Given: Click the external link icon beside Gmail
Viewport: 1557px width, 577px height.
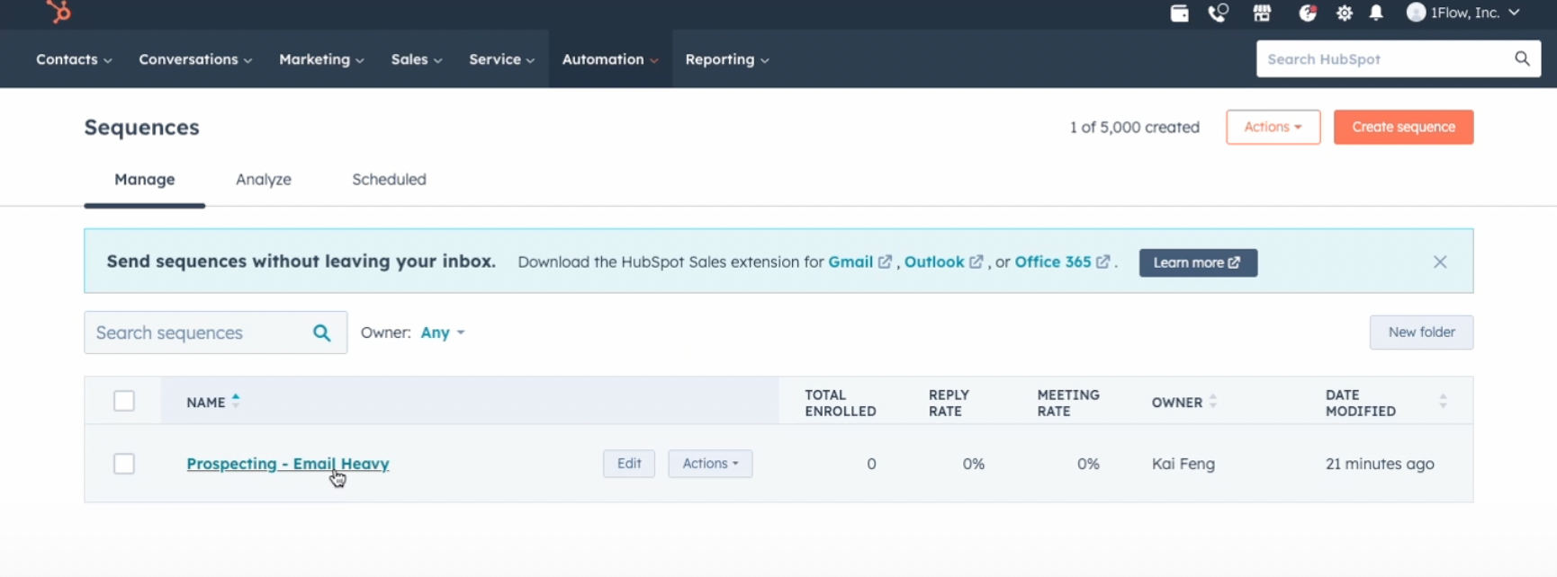Looking at the screenshot, I should [885, 262].
